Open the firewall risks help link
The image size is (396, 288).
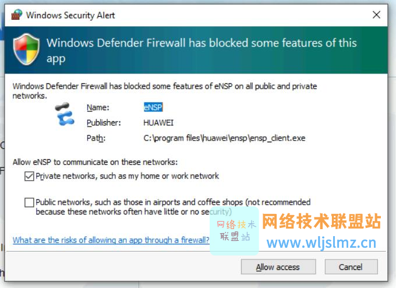point(111,240)
